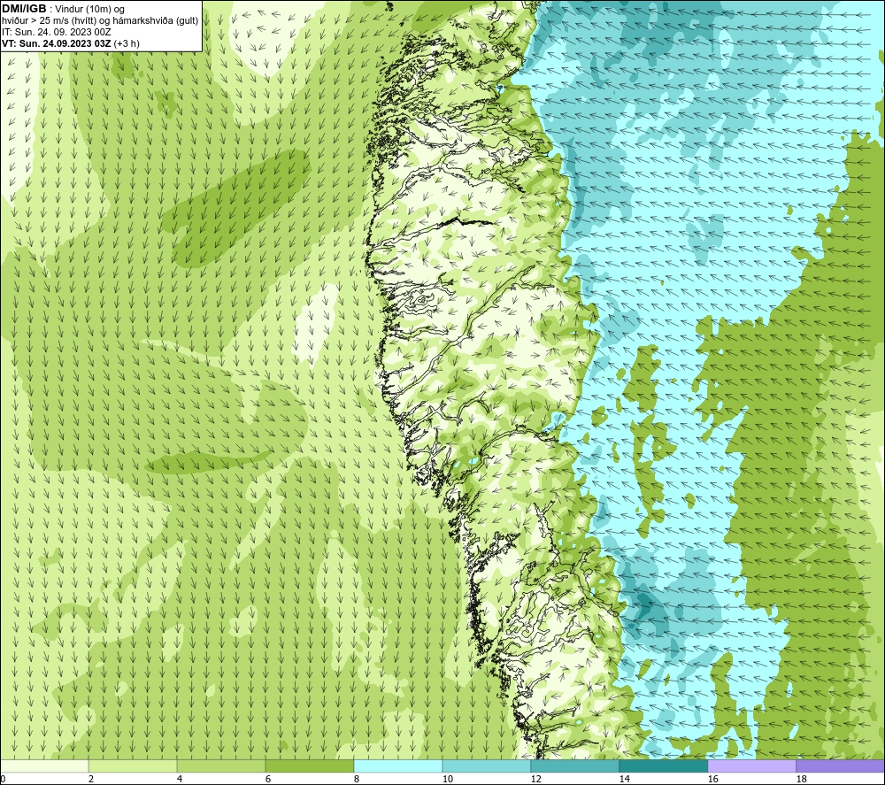Click the 6–8 m/s dark green swatch

click(x=309, y=766)
